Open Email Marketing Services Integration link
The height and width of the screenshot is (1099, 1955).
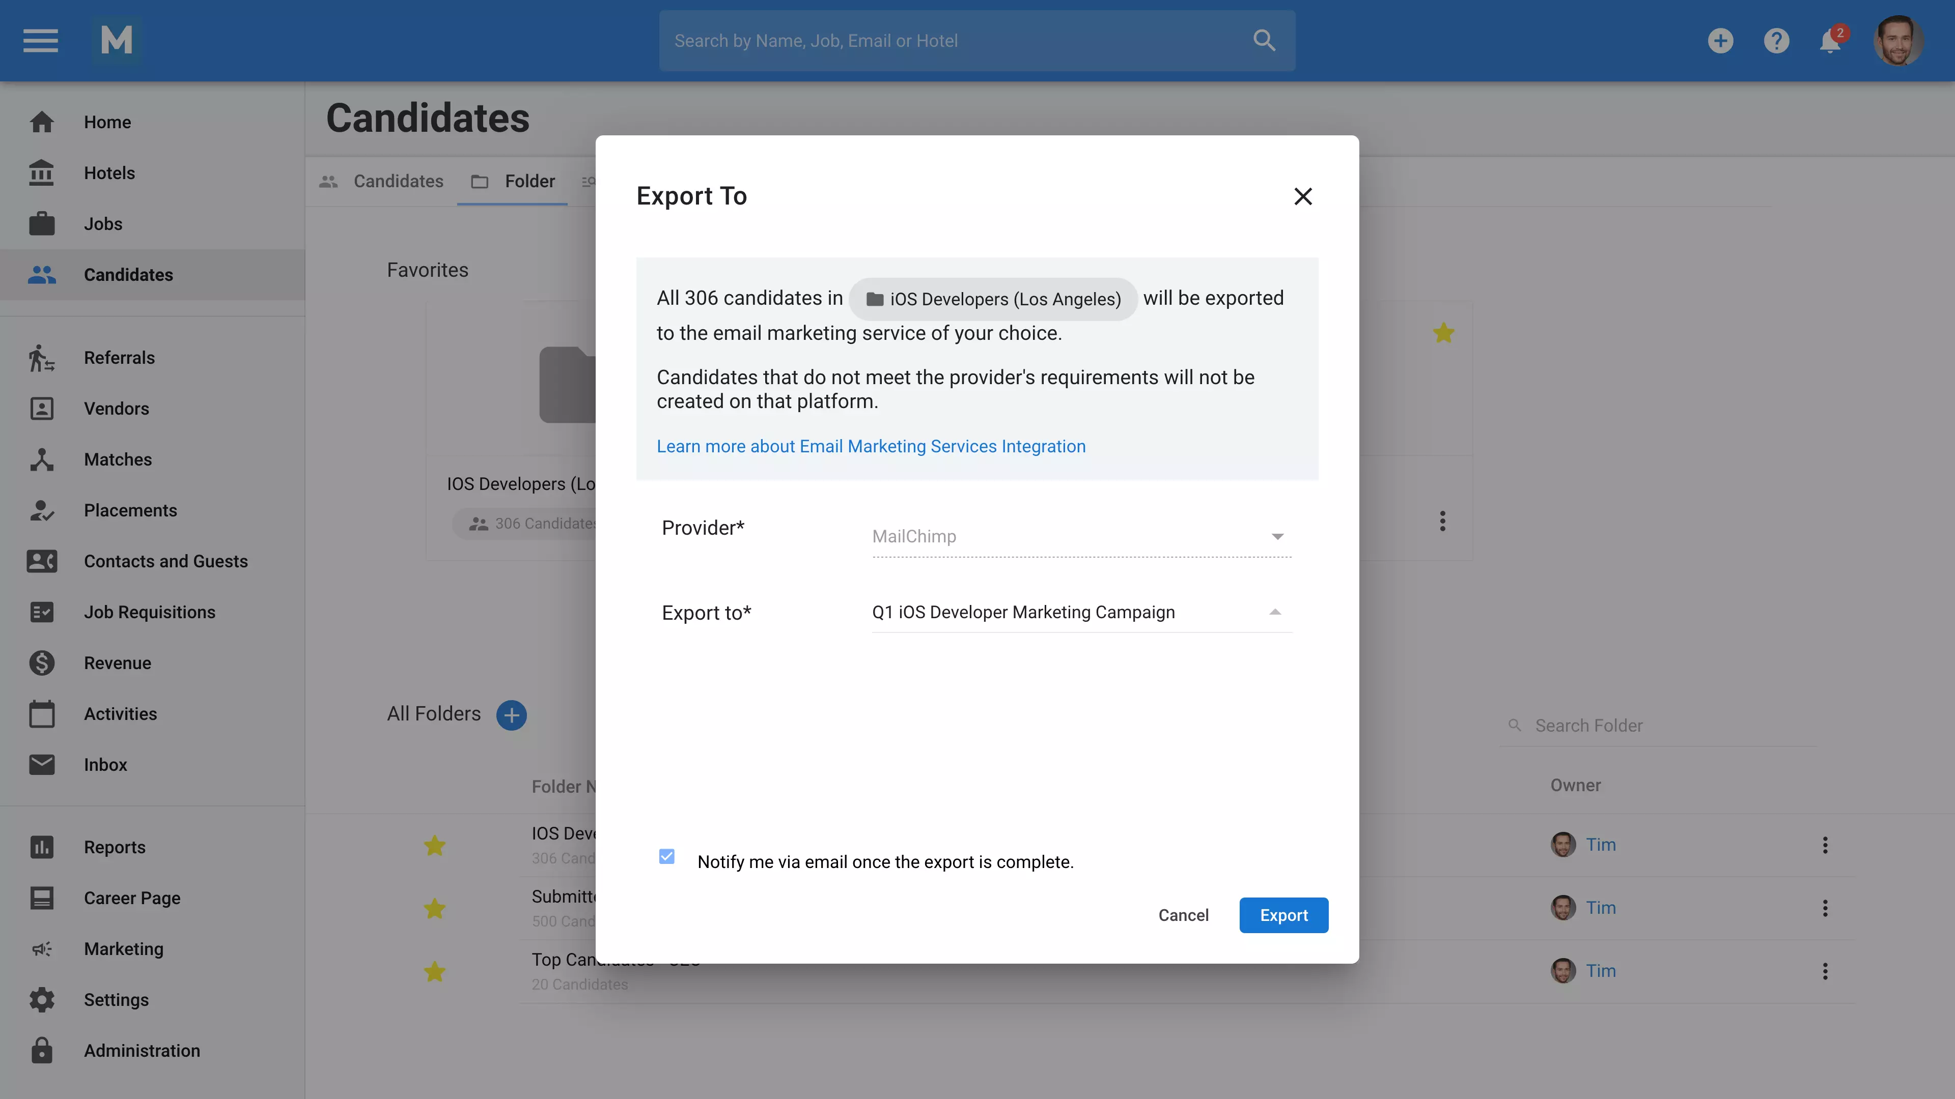click(x=871, y=446)
